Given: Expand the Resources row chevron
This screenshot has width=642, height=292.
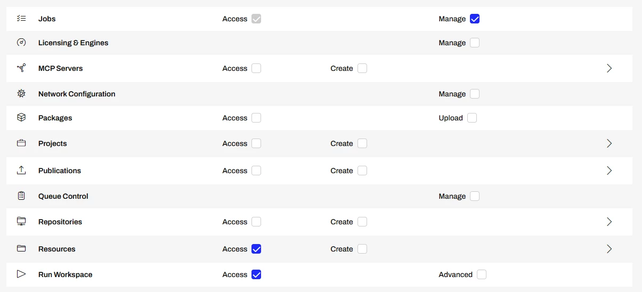Looking at the screenshot, I should pyautogui.click(x=609, y=249).
